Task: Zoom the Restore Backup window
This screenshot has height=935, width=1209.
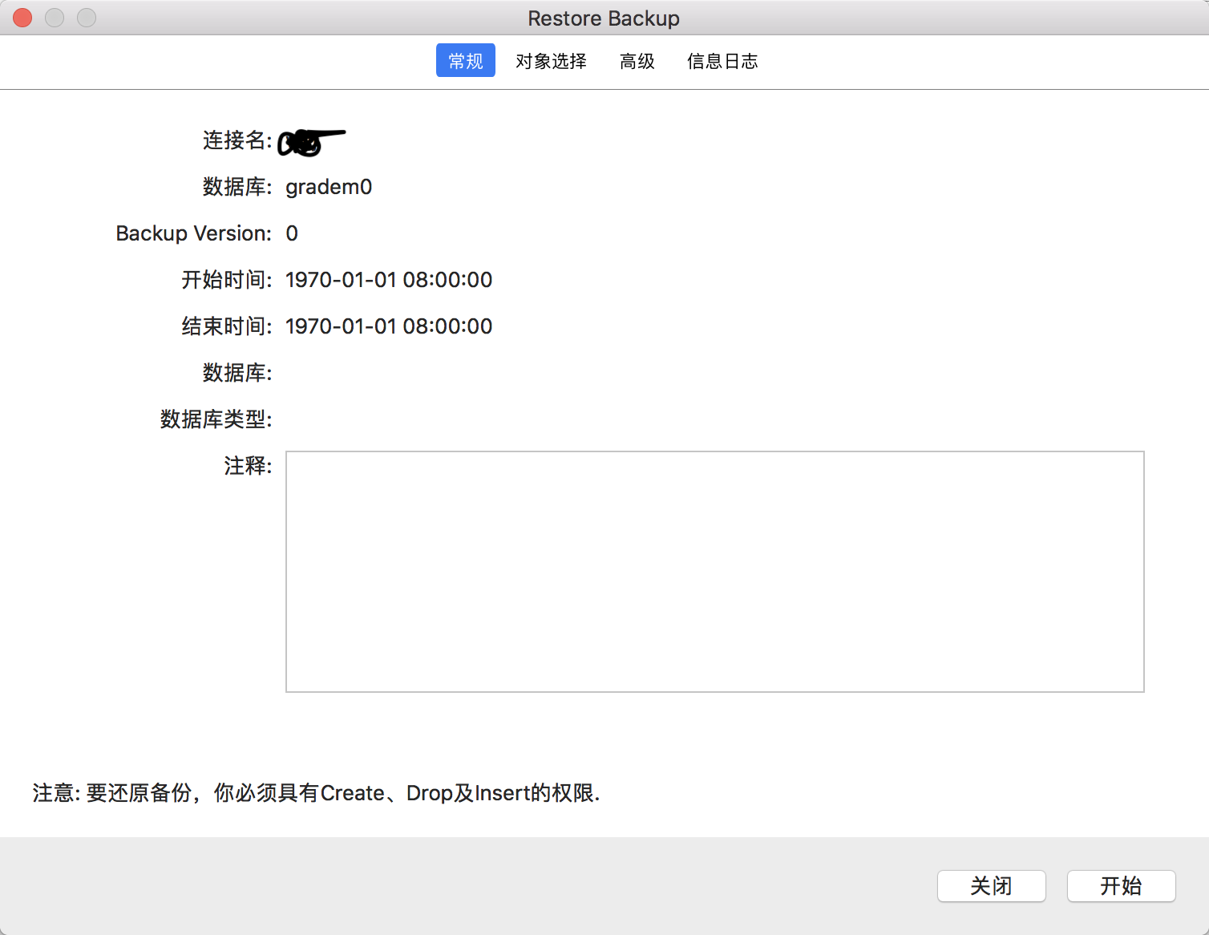Action: [x=87, y=18]
